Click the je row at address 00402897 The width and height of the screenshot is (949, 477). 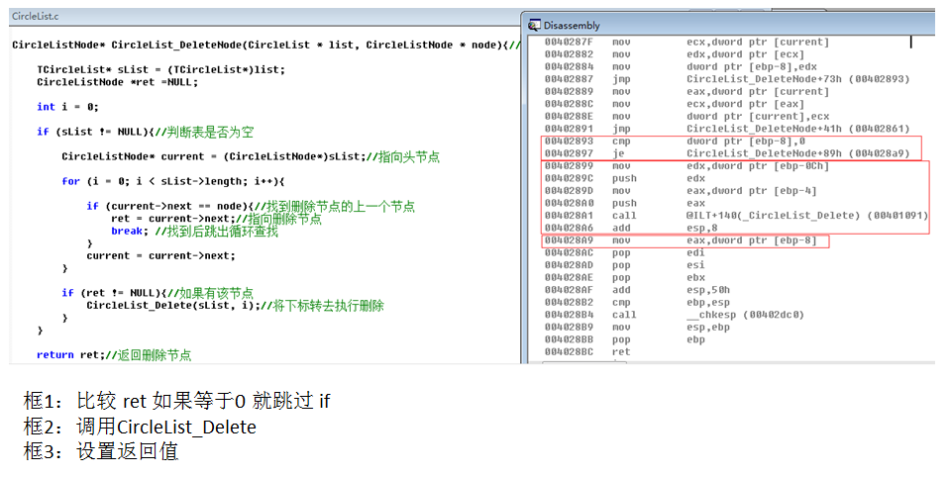pos(726,153)
